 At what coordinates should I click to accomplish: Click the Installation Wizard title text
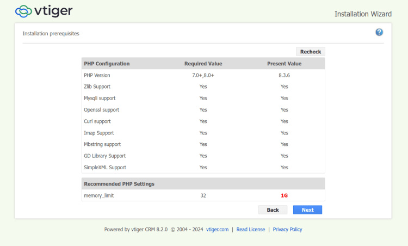pos(363,14)
